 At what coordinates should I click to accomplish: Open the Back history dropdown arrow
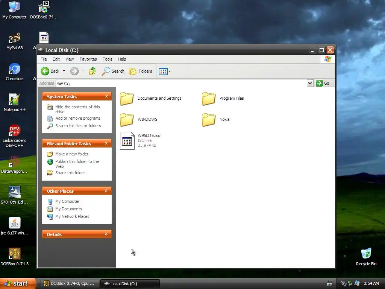coord(64,71)
